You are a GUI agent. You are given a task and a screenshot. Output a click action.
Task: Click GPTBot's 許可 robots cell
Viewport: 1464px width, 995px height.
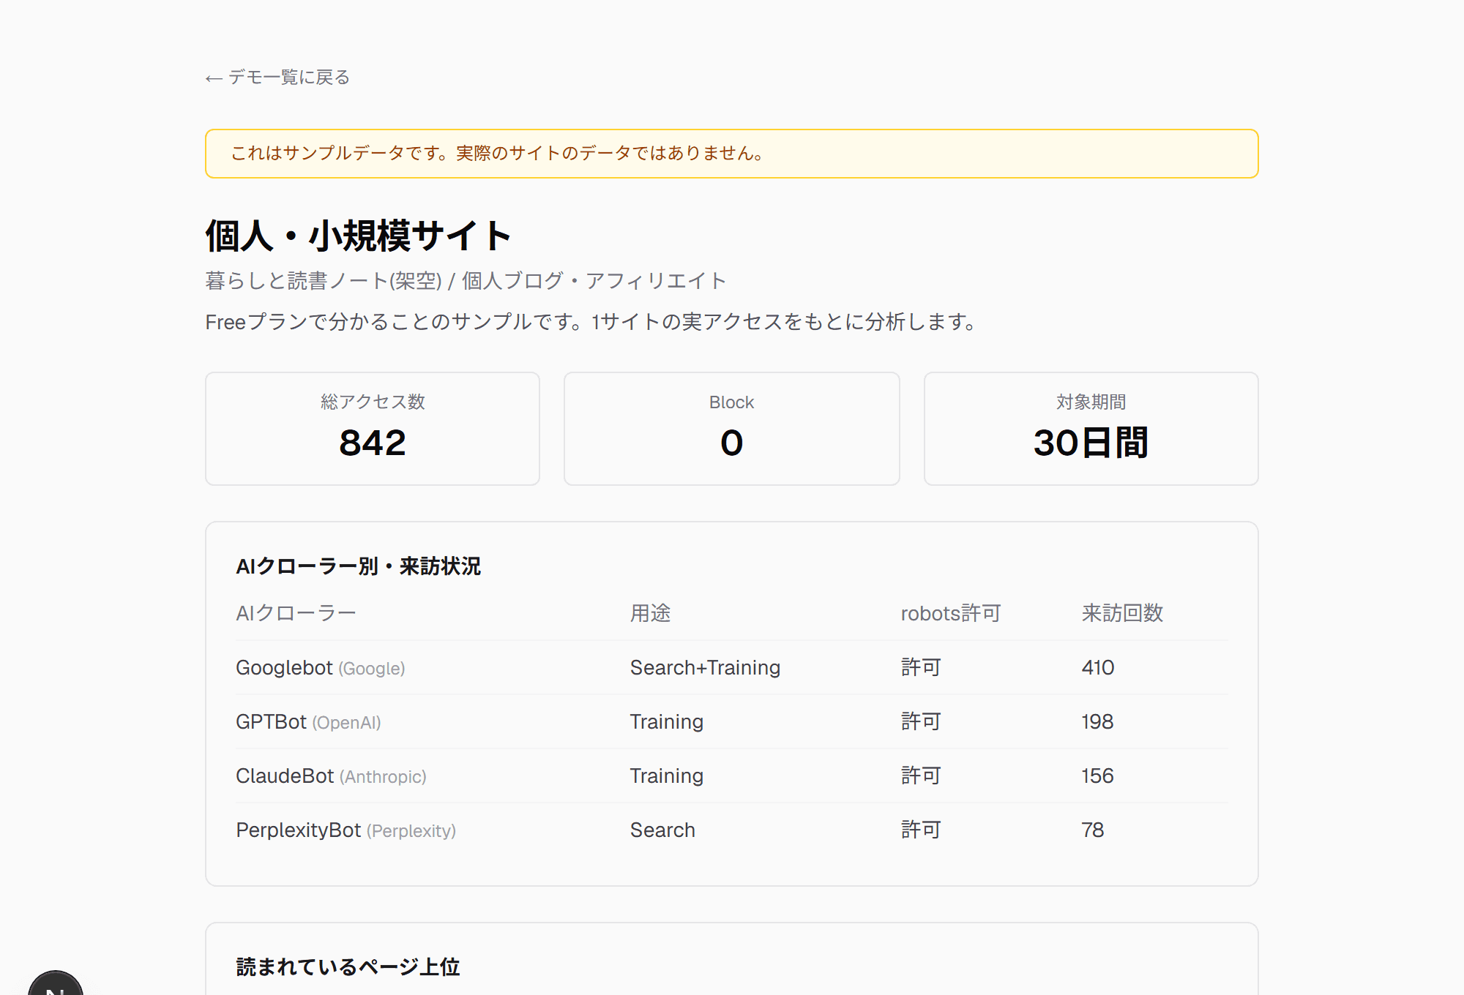pos(921,722)
